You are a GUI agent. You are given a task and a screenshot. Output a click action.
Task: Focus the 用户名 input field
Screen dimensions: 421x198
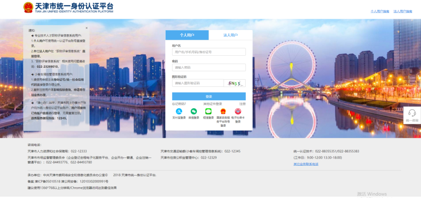point(209,52)
